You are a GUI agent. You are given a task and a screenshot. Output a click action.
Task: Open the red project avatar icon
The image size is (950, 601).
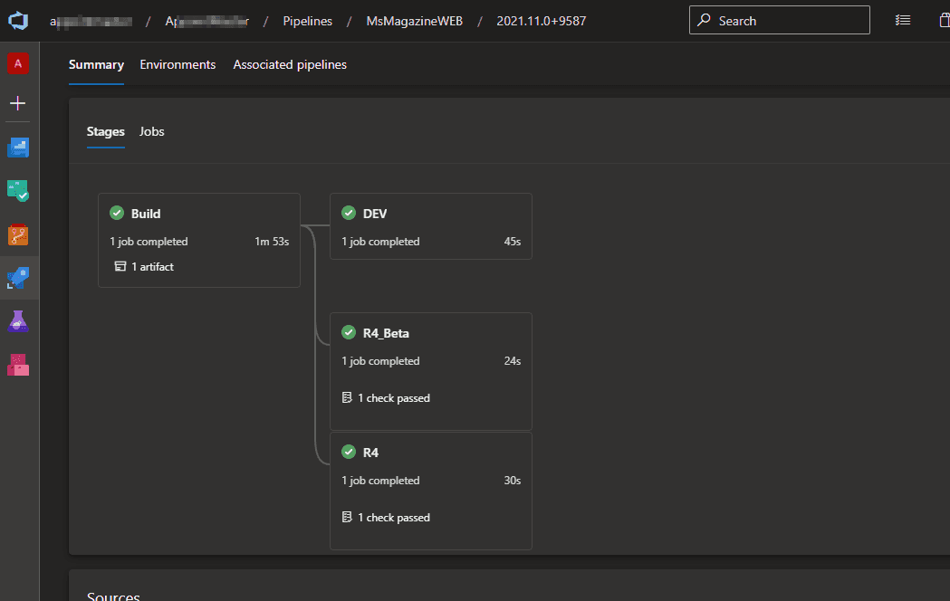(18, 63)
